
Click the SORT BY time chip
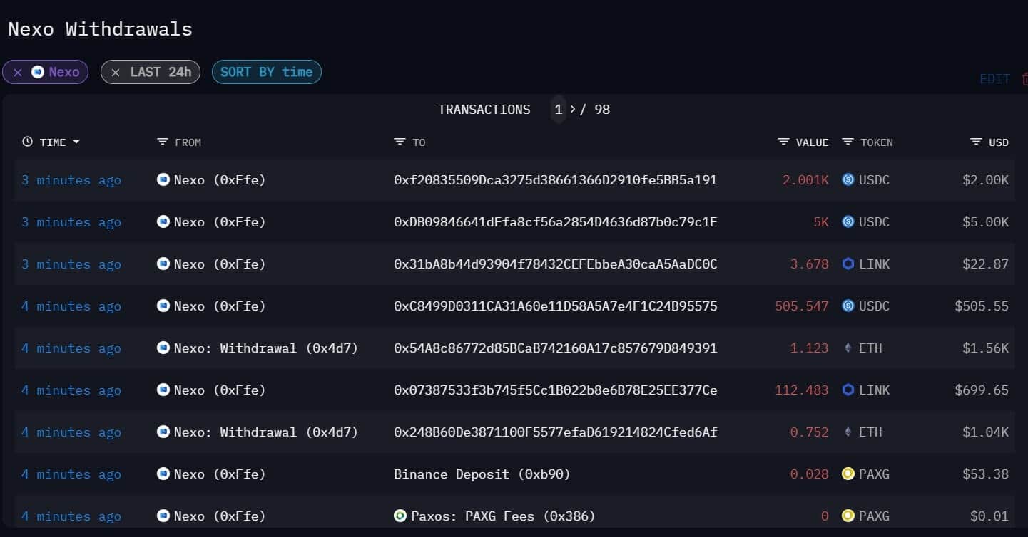266,72
